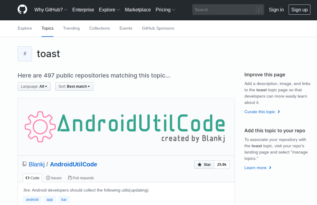View the 25.9k stargazers count
Image resolution: width=317 pixels, height=205 pixels.
[x=222, y=165]
